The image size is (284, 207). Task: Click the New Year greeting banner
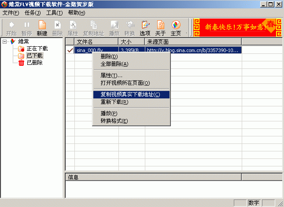pyautogui.click(x=237, y=27)
